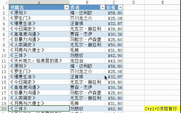Viewport: 181px width, 113px height.
Task: Select column B header
Action: click(87, 2)
